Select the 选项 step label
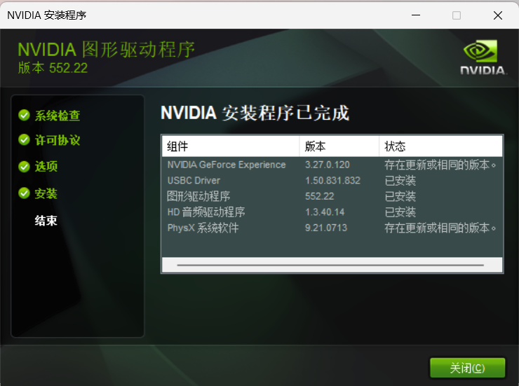Viewport: 519px width, 386px height. click(x=46, y=167)
